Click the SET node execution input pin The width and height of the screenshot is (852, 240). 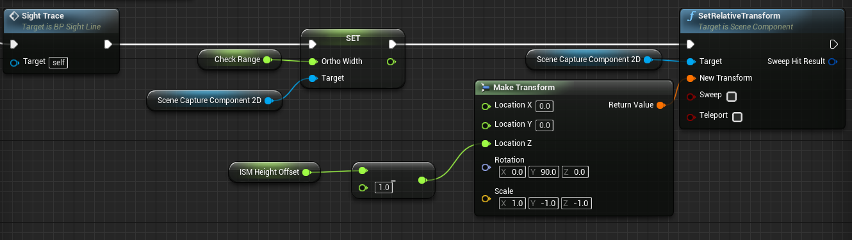coord(313,44)
